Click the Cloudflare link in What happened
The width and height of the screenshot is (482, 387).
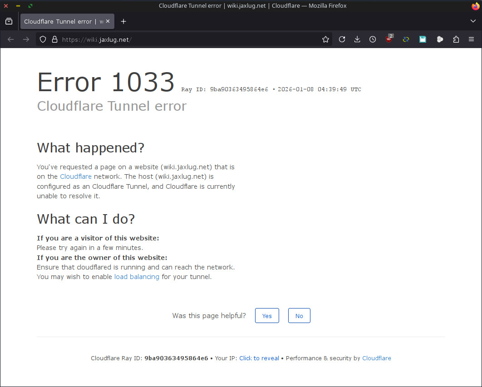[x=76, y=176]
